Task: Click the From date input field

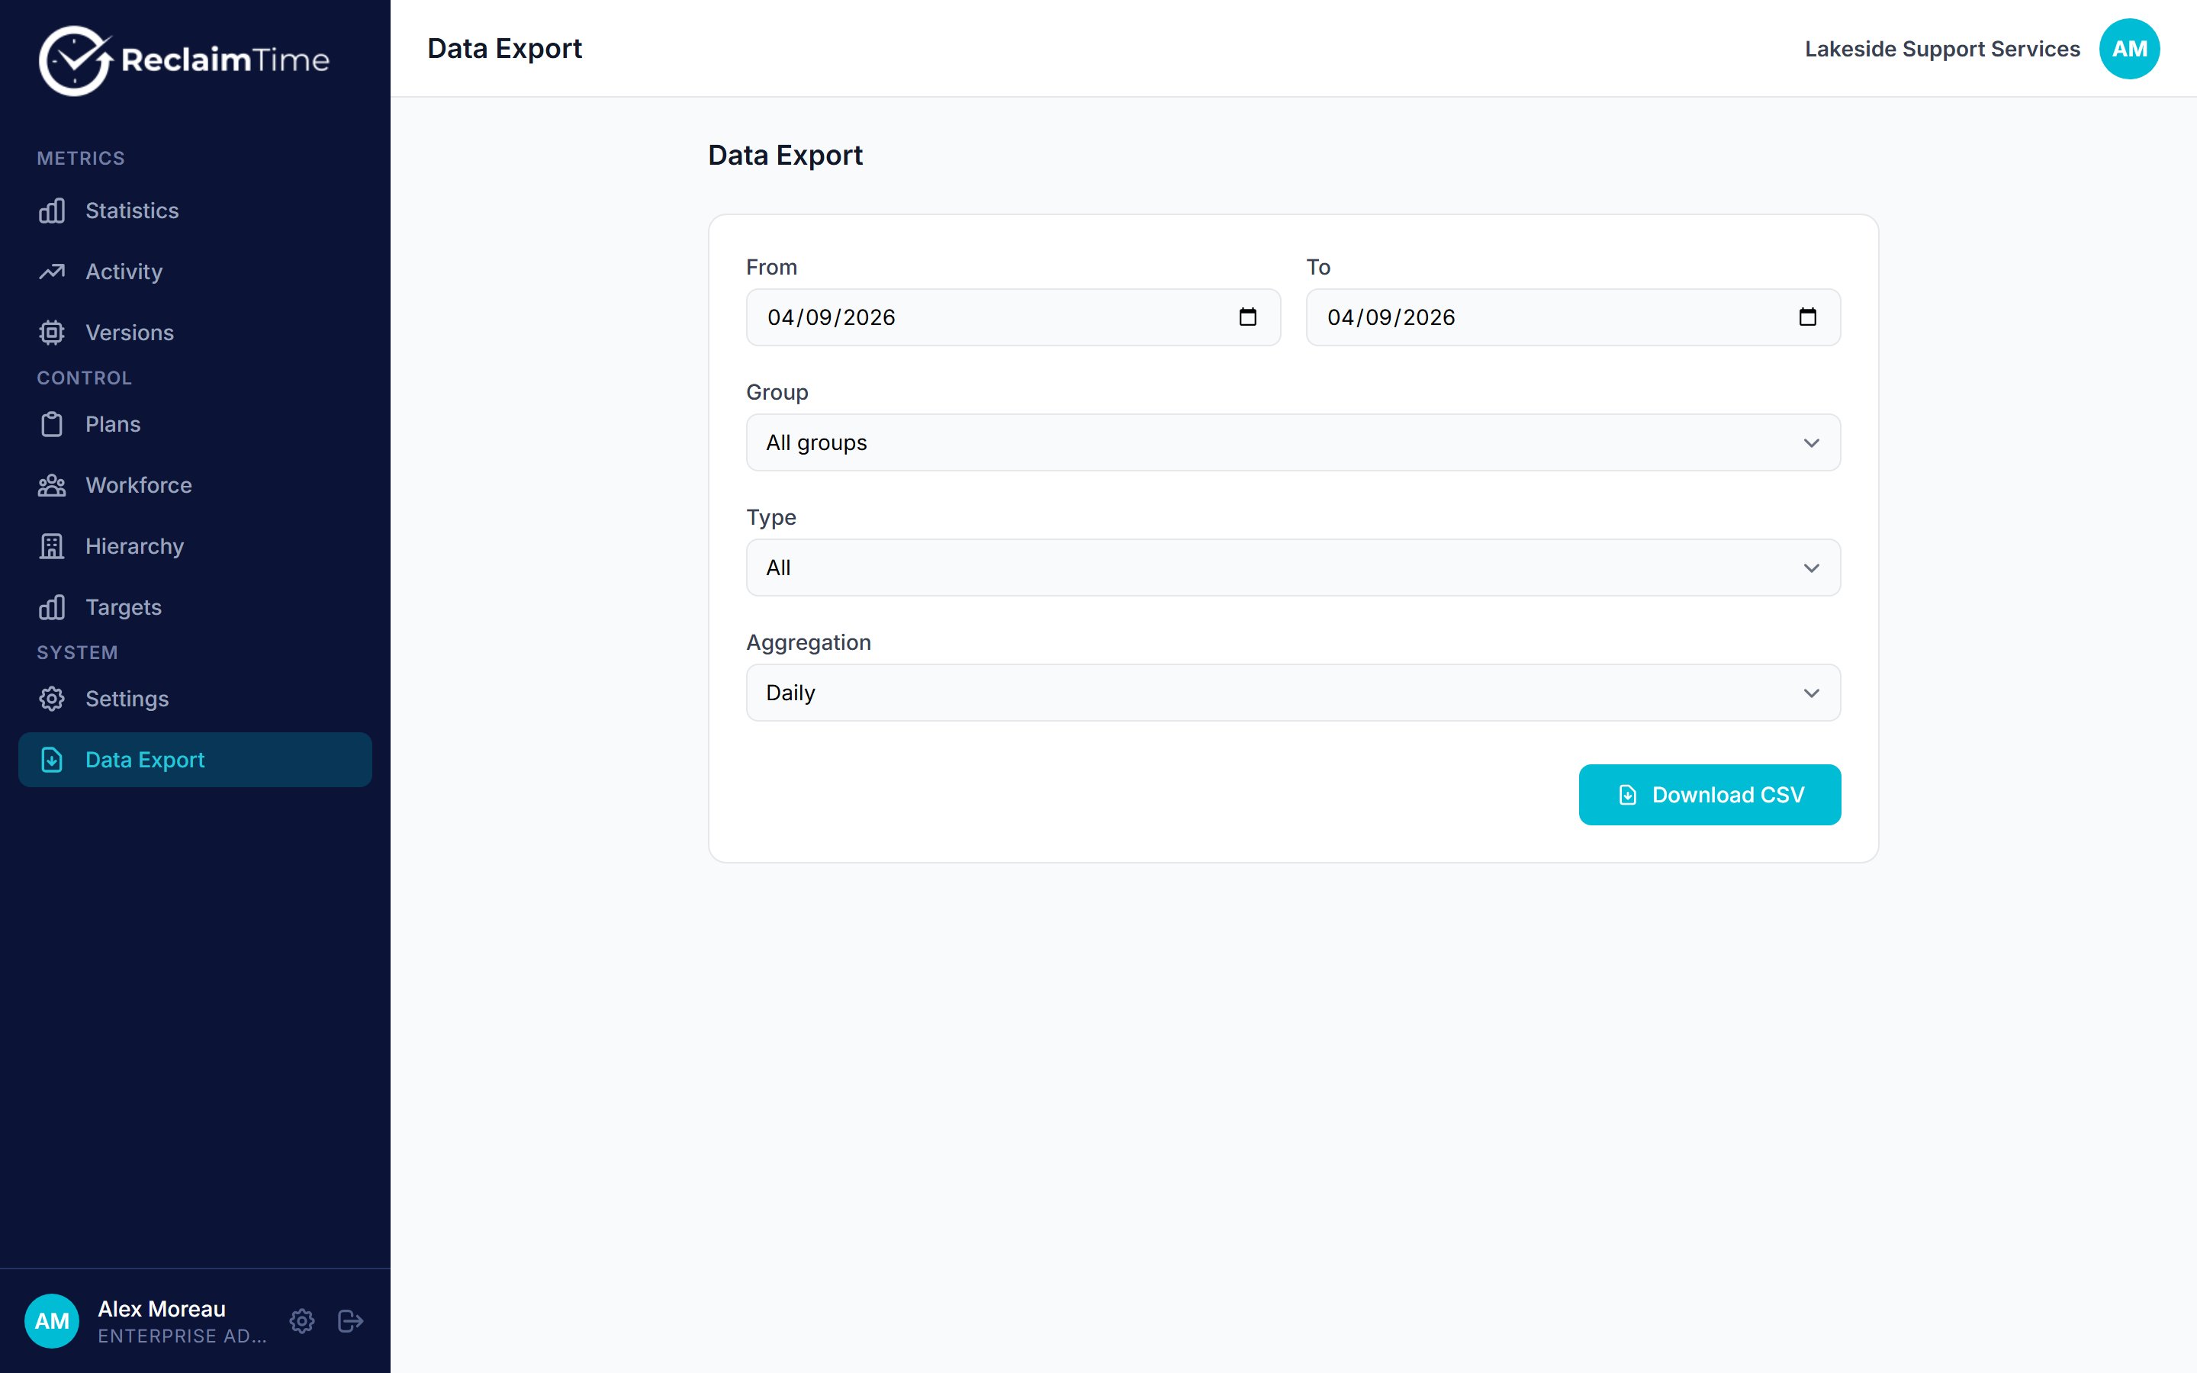Action: pos(1013,317)
